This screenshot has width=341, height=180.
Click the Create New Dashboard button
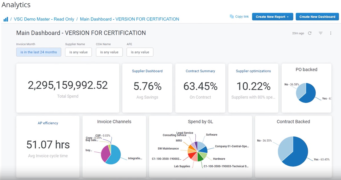tap(317, 17)
